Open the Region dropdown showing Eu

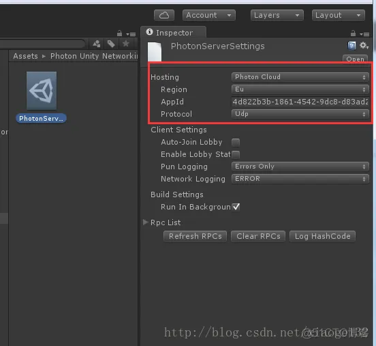tap(300, 89)
